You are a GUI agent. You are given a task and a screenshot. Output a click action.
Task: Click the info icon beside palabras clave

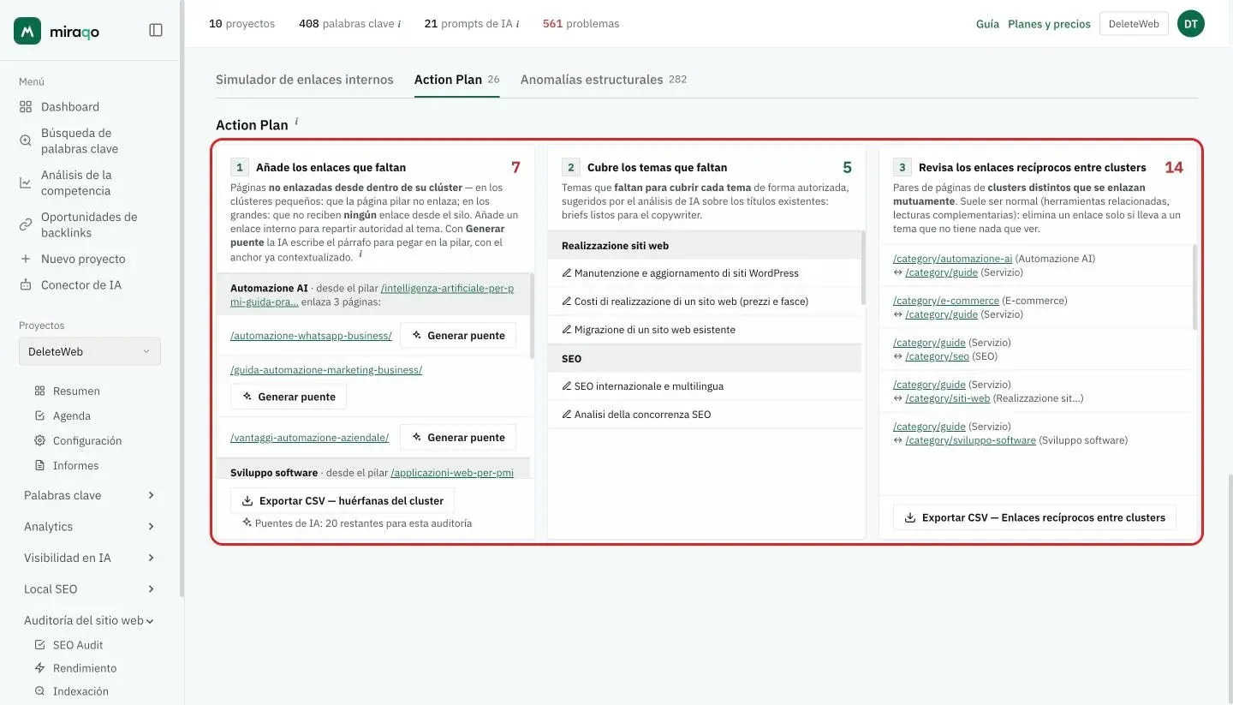pyautogui.click(x=399, y=24)
